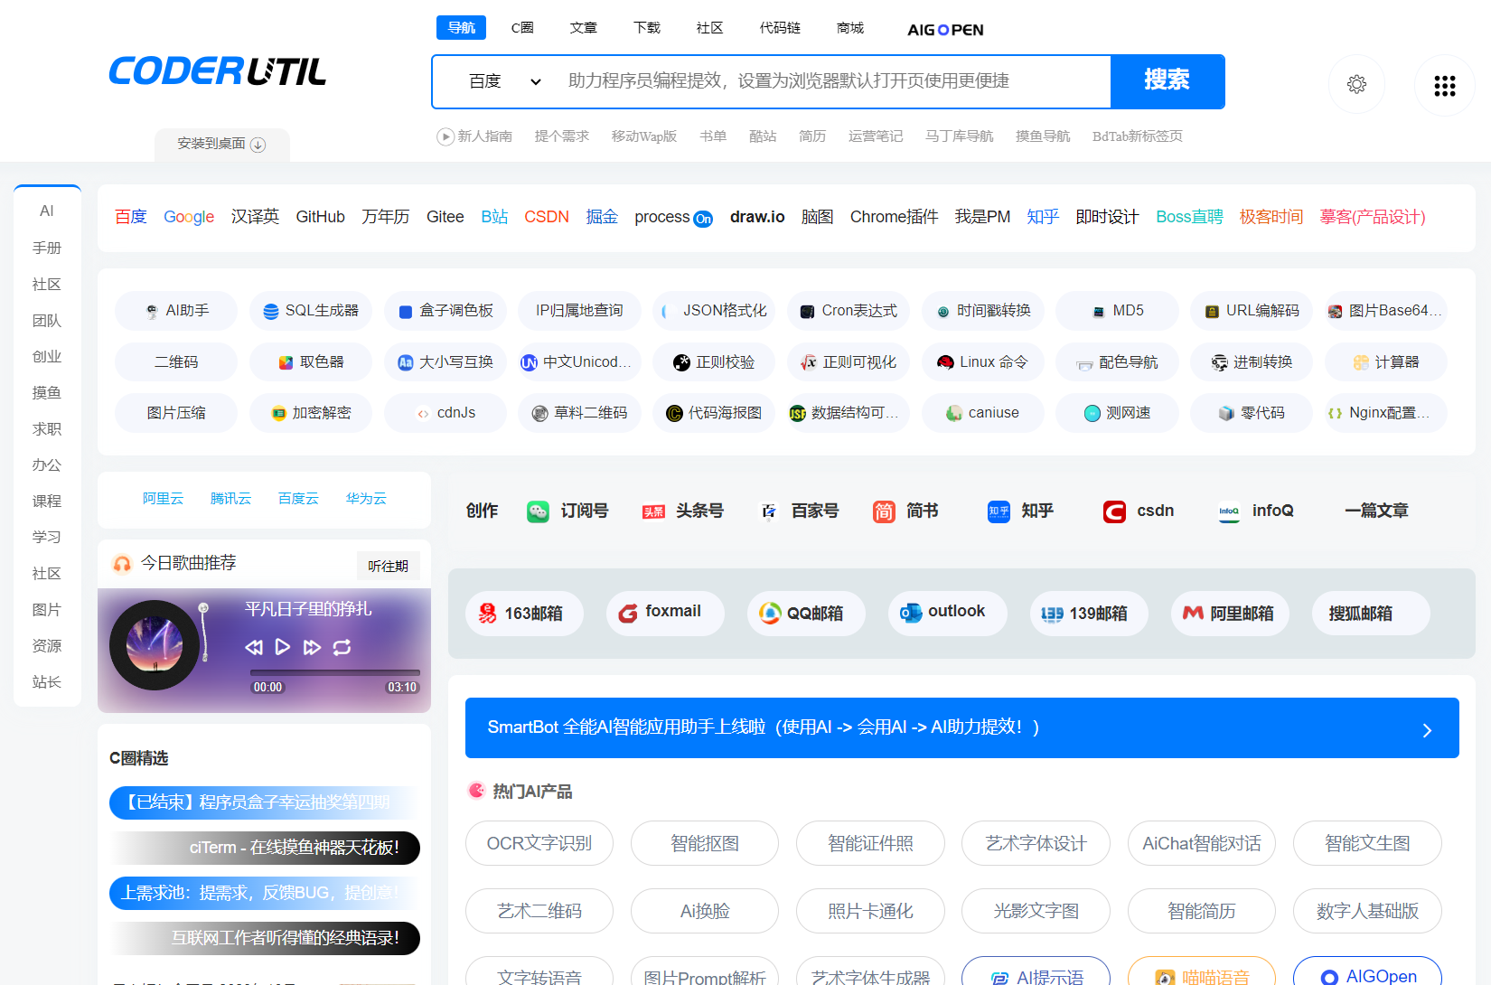Open the nine-dot apps grid
The image size is (1491, 985).
click(1445, 86)
